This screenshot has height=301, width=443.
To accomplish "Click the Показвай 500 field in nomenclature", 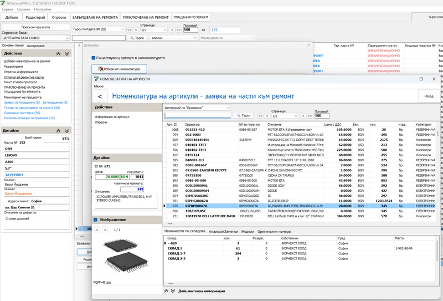I will click(x=322, y=116).
